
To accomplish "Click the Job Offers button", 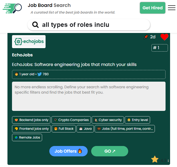I will coord(69,151).
